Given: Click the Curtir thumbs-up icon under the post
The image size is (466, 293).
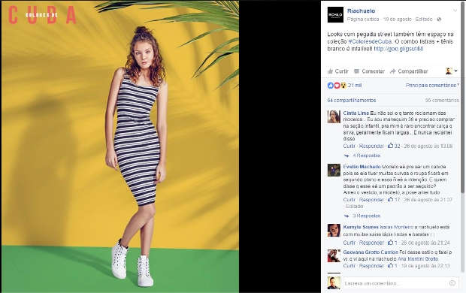Looking at the screenshot, I should tap(330, 71).
